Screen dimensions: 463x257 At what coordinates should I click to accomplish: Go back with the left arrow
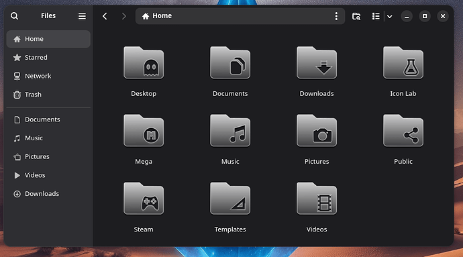tap(105, 16)
